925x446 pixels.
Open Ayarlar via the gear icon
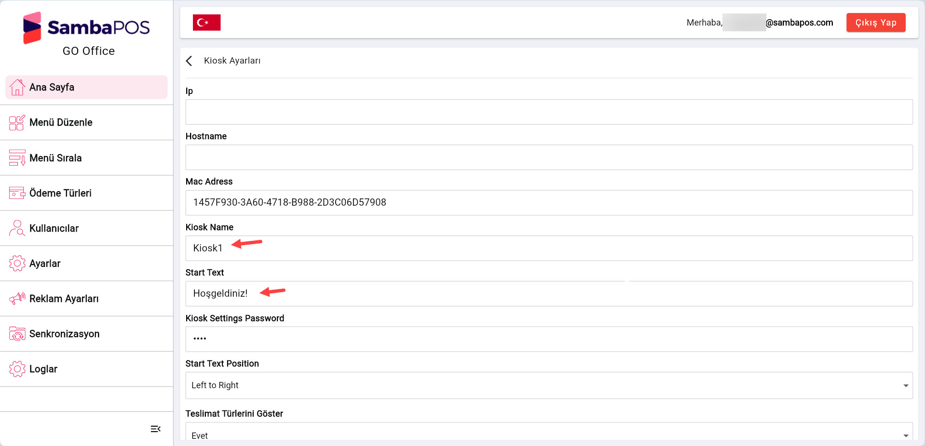(17, 263)
